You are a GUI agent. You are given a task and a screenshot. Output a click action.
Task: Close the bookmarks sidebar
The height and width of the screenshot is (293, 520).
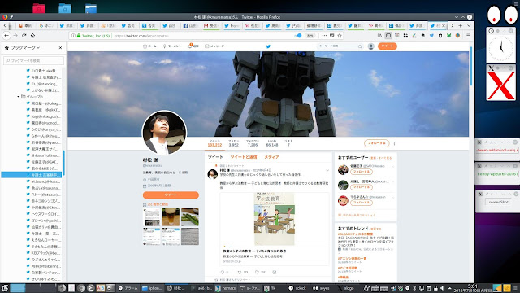(x=60, y=48)
